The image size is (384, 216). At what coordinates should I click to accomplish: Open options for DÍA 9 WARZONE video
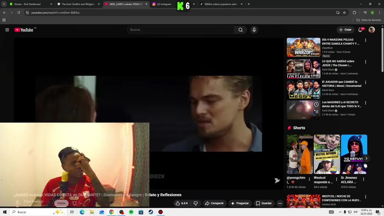pos(365,40)
